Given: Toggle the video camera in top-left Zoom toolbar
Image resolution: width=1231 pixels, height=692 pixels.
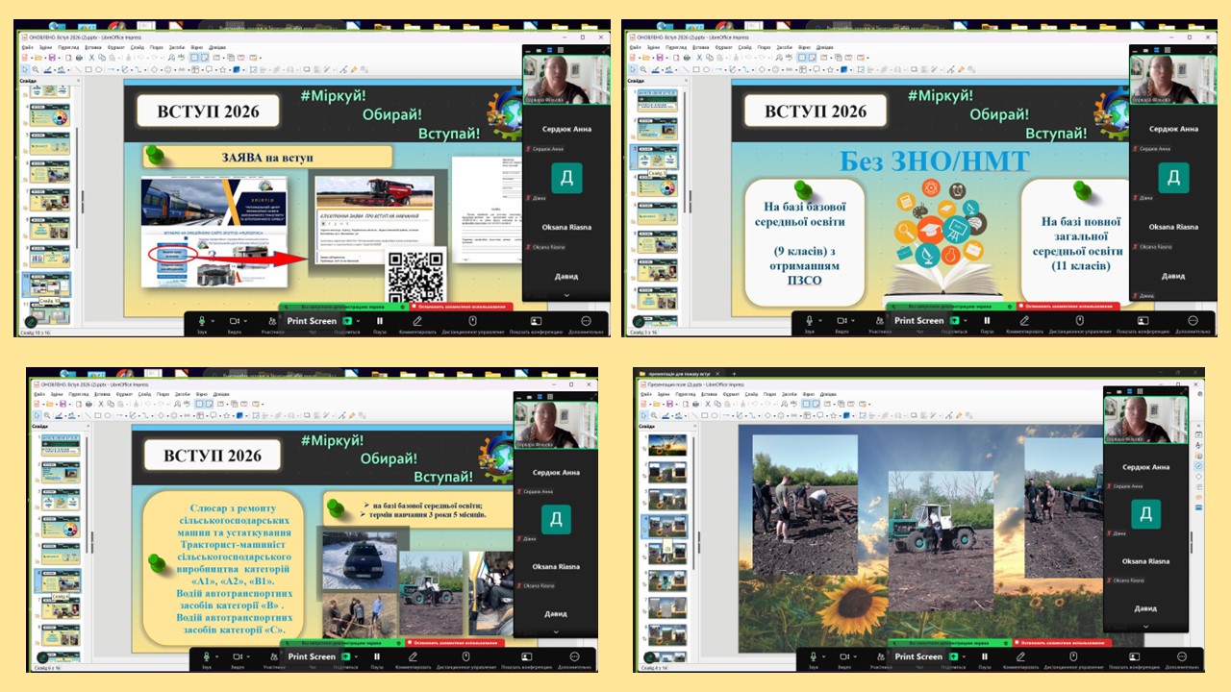Looking at the screenshot, I should (234, 320).
